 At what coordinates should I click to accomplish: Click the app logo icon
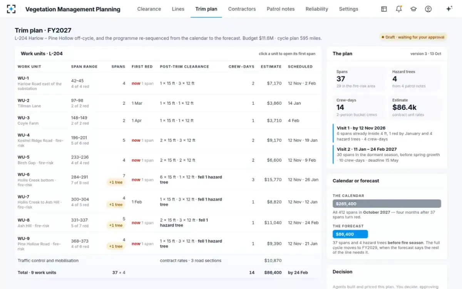pyautogui.click(x=12, y=9)
